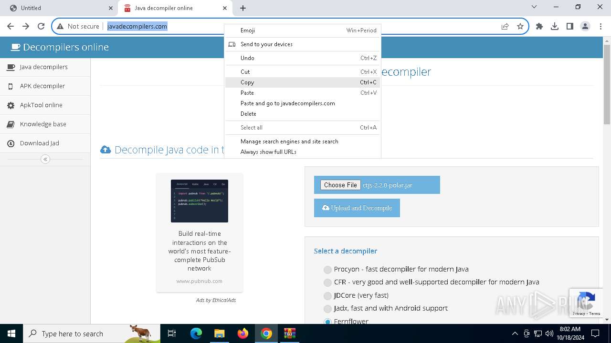The image size is (611, 343).
Task: Share this page via the share icon
Action: (505, 27)
